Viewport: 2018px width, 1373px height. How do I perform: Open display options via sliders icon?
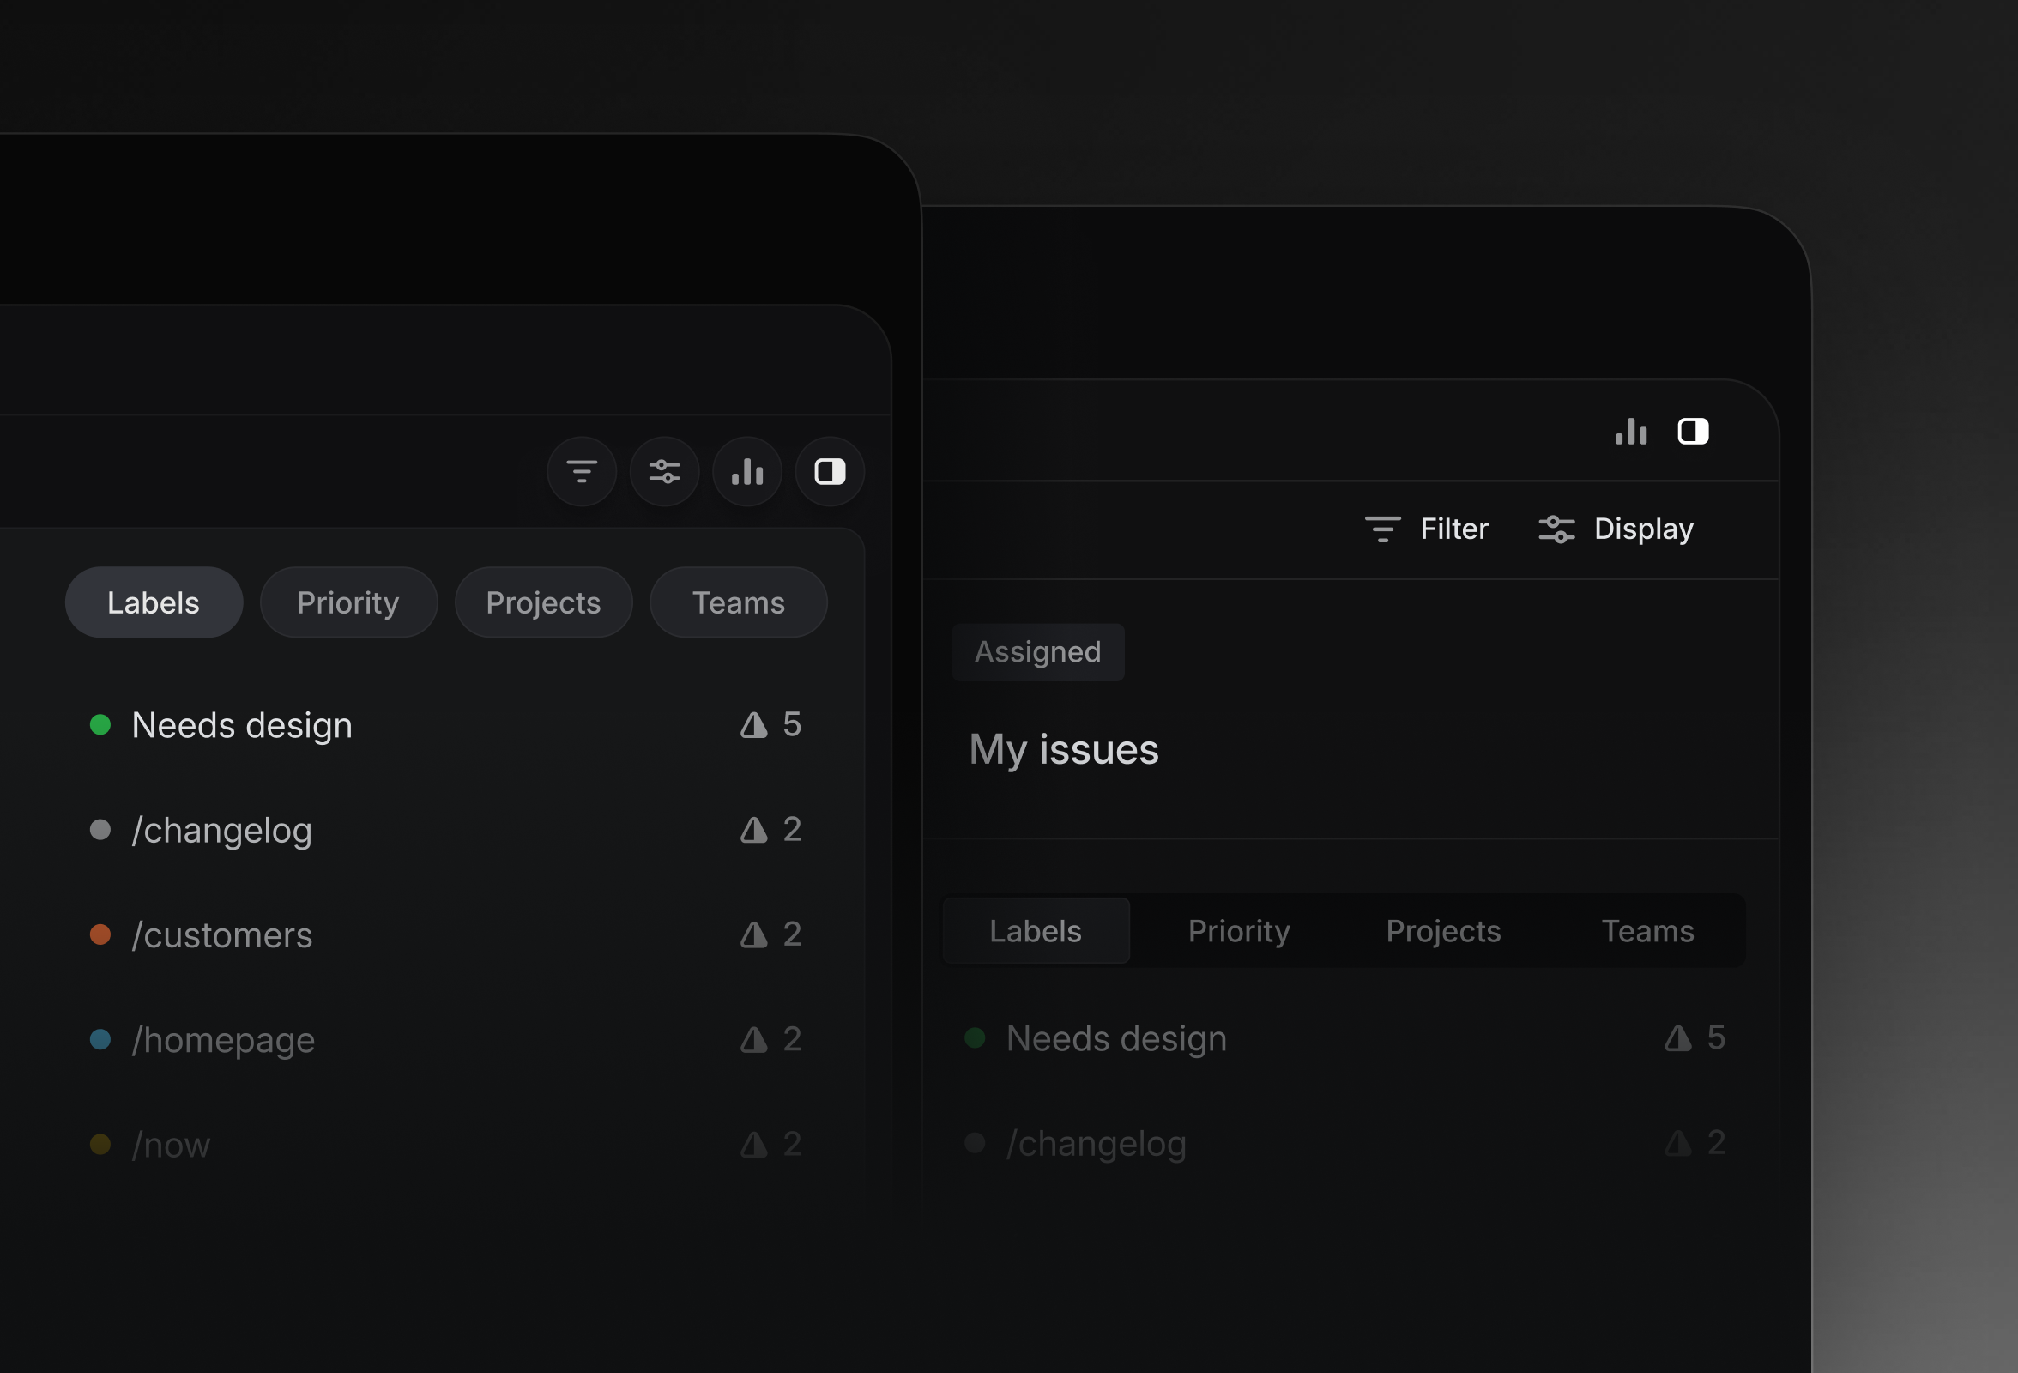664,472
